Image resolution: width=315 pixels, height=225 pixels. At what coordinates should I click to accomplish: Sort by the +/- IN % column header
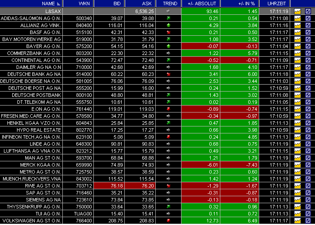tap(240, 3)
